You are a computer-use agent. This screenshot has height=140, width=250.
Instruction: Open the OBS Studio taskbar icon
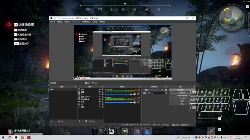16,137
